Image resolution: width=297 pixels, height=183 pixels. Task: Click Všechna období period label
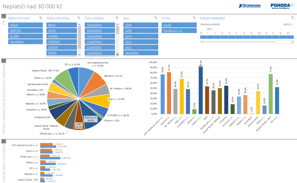pos(210,24)
